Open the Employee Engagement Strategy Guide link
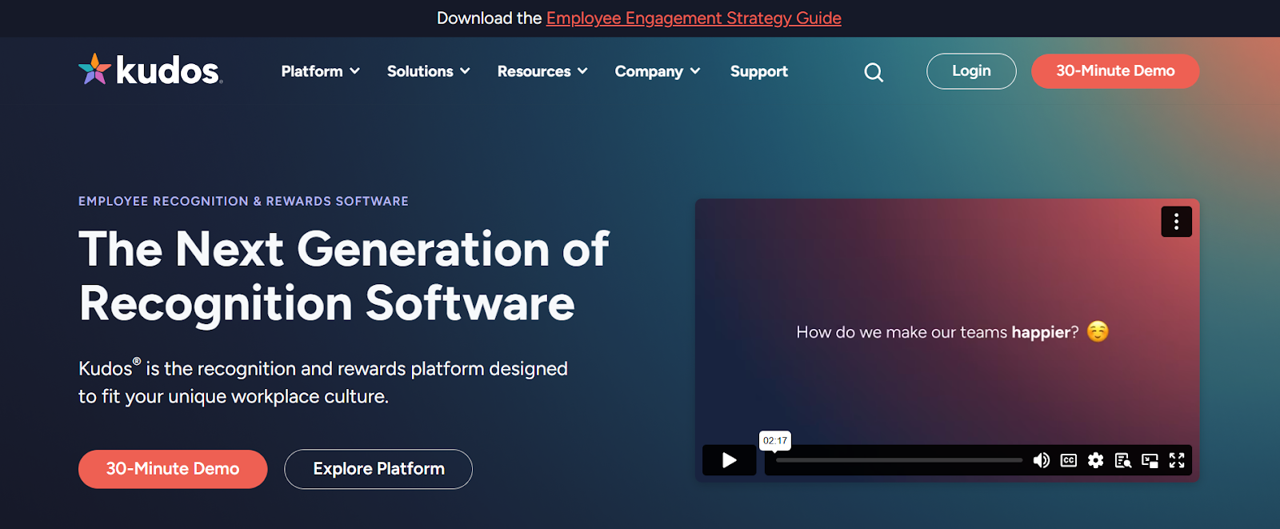This screenshot has width=1280, height=529. coord(694,18)
